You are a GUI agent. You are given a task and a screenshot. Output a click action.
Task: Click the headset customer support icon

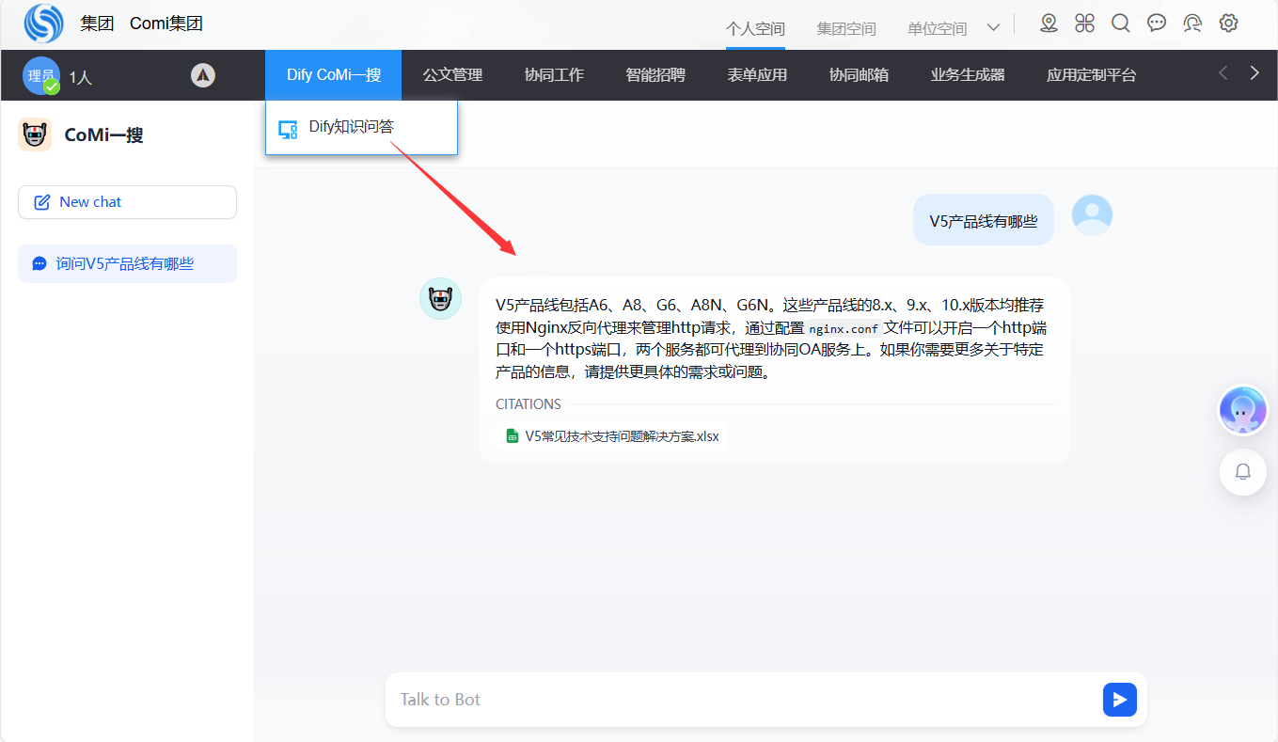point(1192,24)
